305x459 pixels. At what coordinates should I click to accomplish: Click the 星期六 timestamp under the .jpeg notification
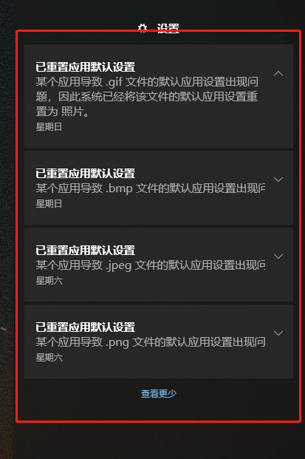pyautogui.click(x=49, y=280)
